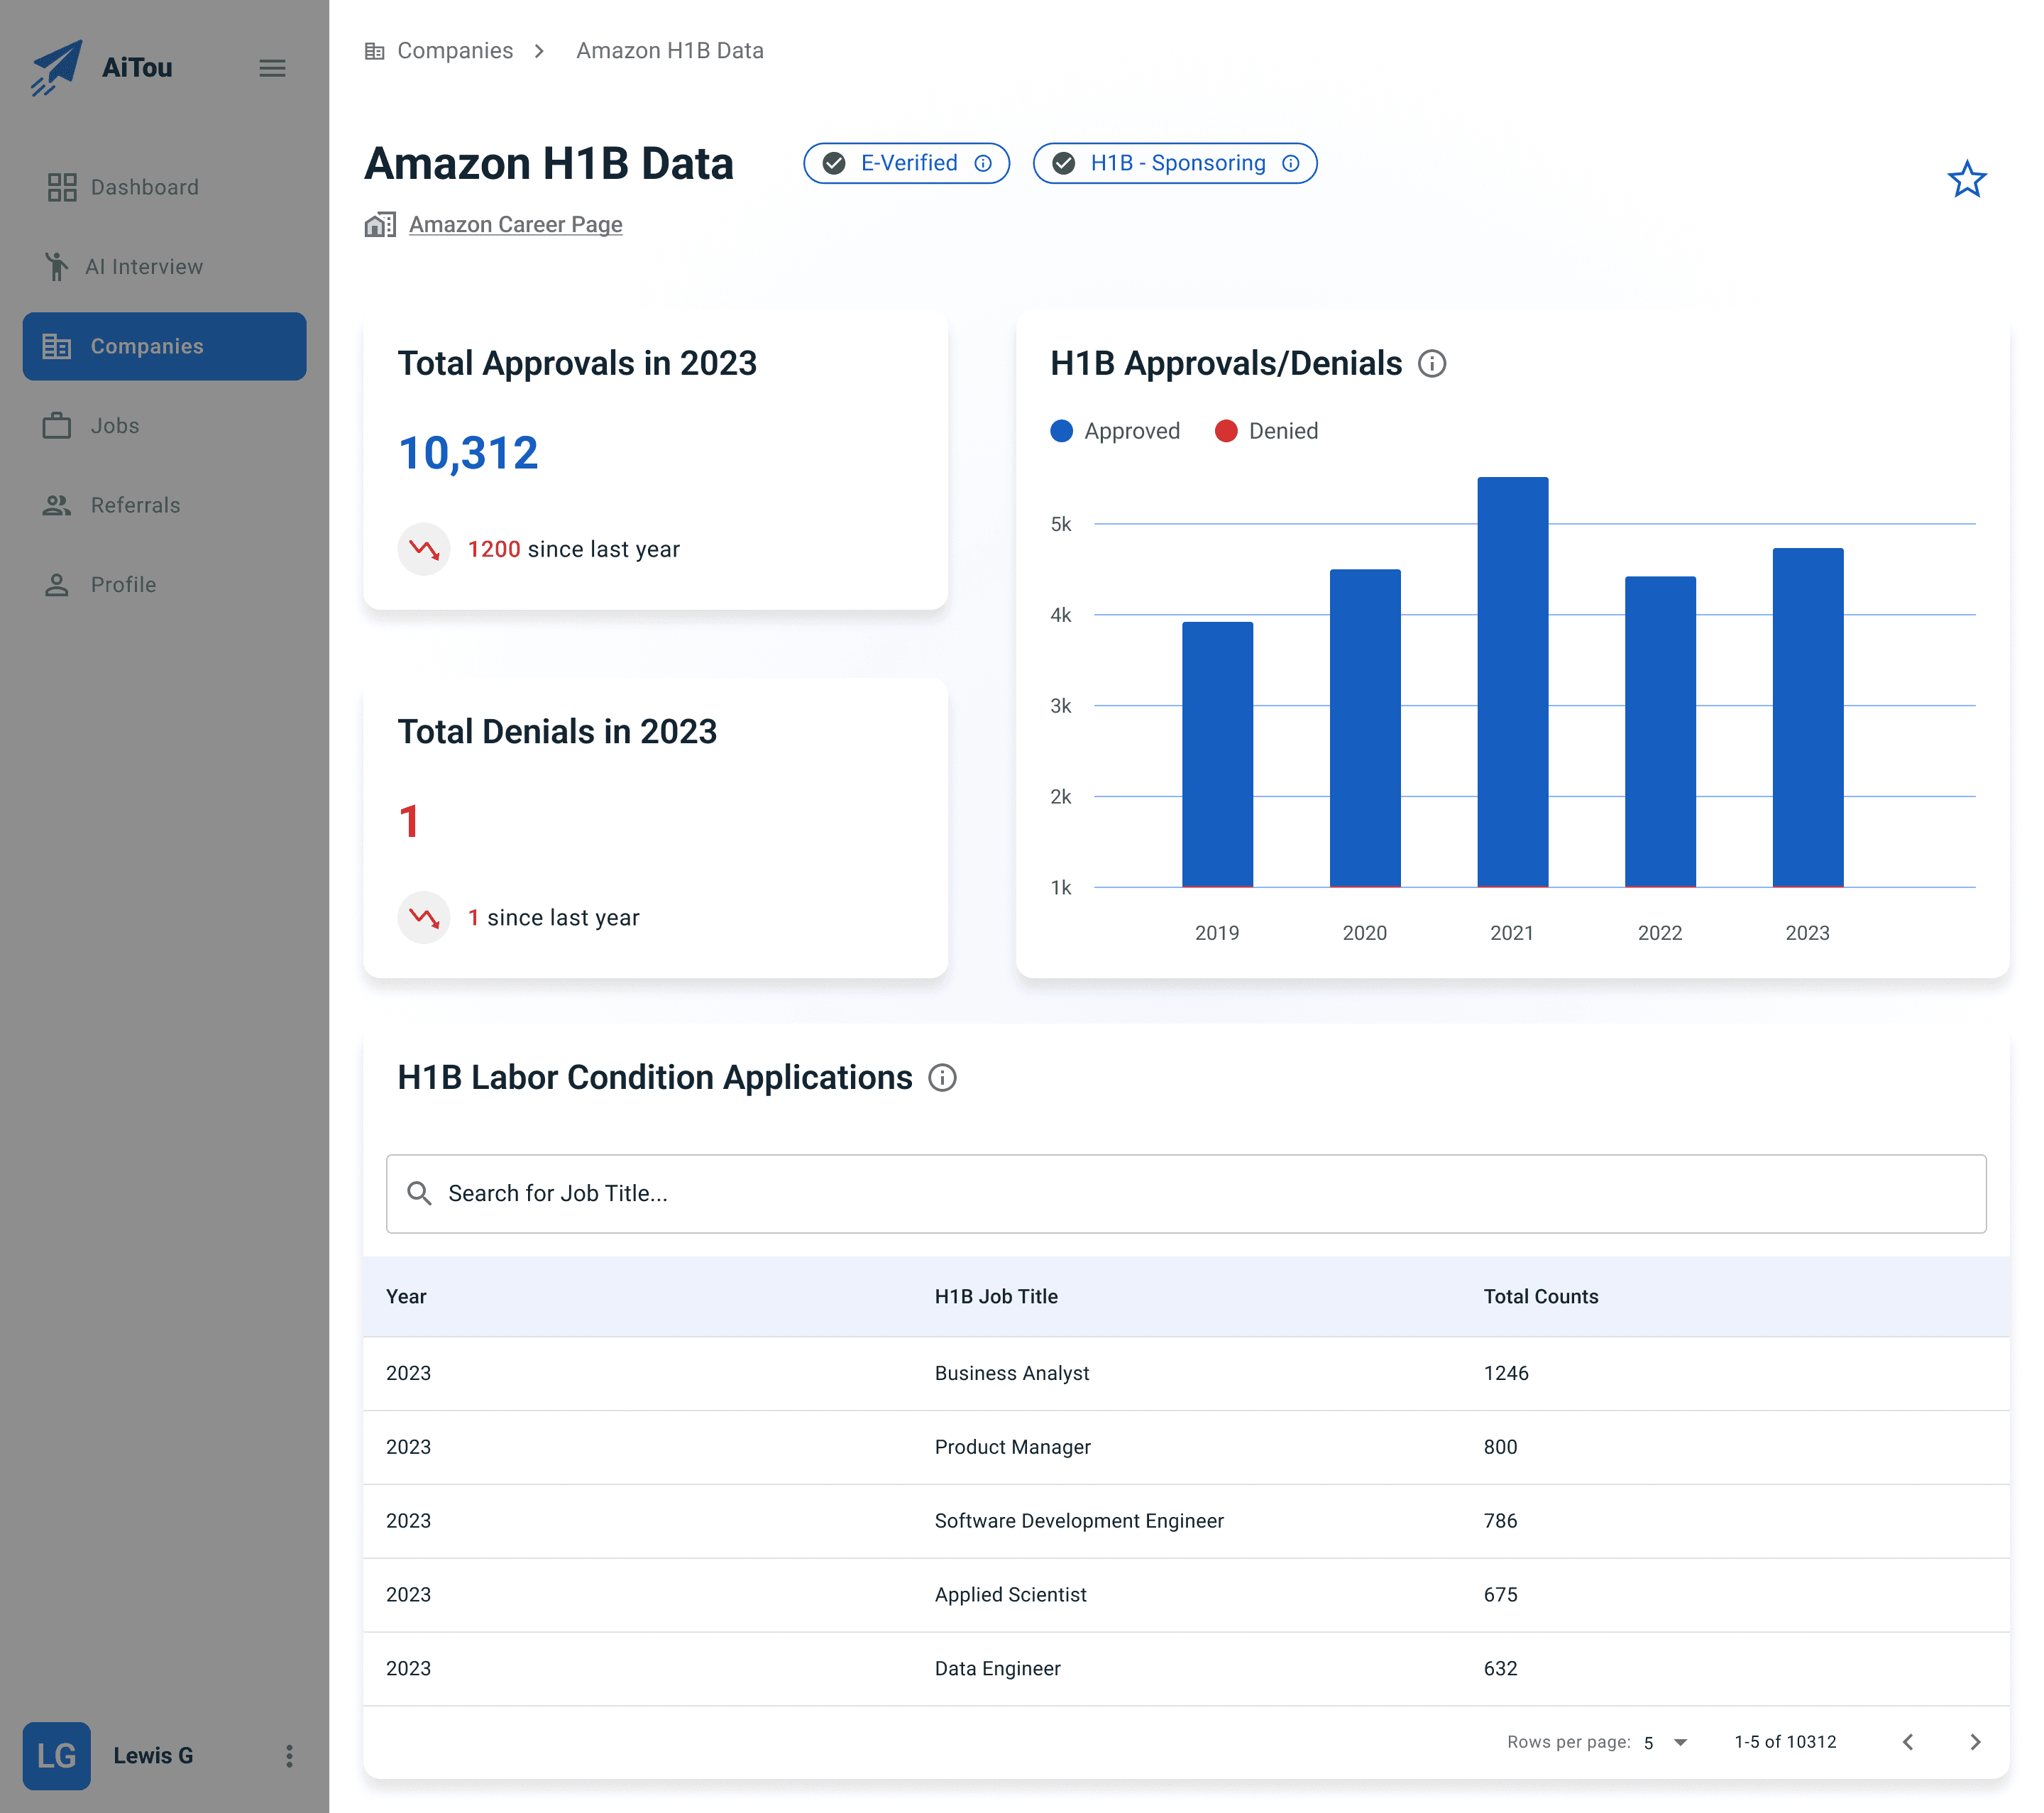This screenshot has height=1813, width=2044.
Task: Click the Year column header
Action: pyautogui.click(x=406, y=1296)
